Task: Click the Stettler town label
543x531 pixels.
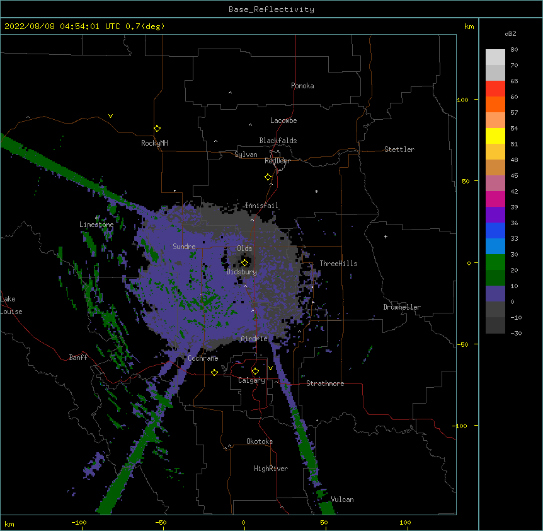Action: pos(399,149)
